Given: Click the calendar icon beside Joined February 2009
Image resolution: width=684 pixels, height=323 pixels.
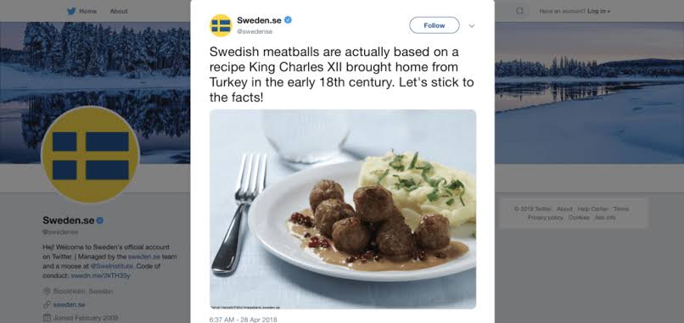Looking at the screenshot, I should pyautogui.click(x=48, y=318).
